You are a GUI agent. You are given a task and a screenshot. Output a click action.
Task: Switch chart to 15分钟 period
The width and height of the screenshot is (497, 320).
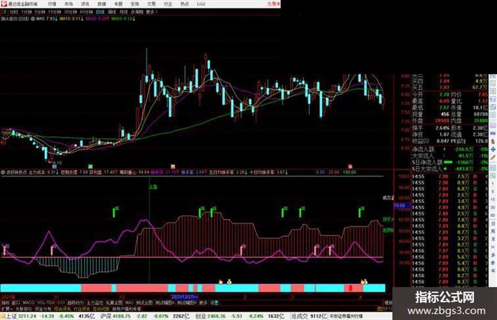(54, 12)
